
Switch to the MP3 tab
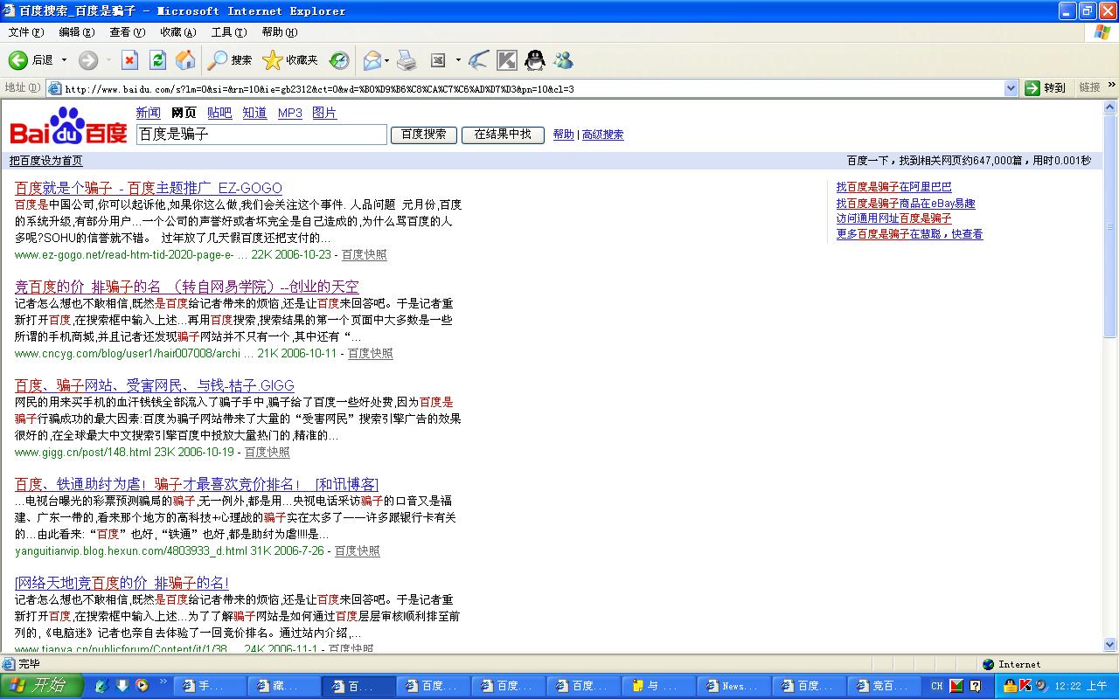coord(290,113)
